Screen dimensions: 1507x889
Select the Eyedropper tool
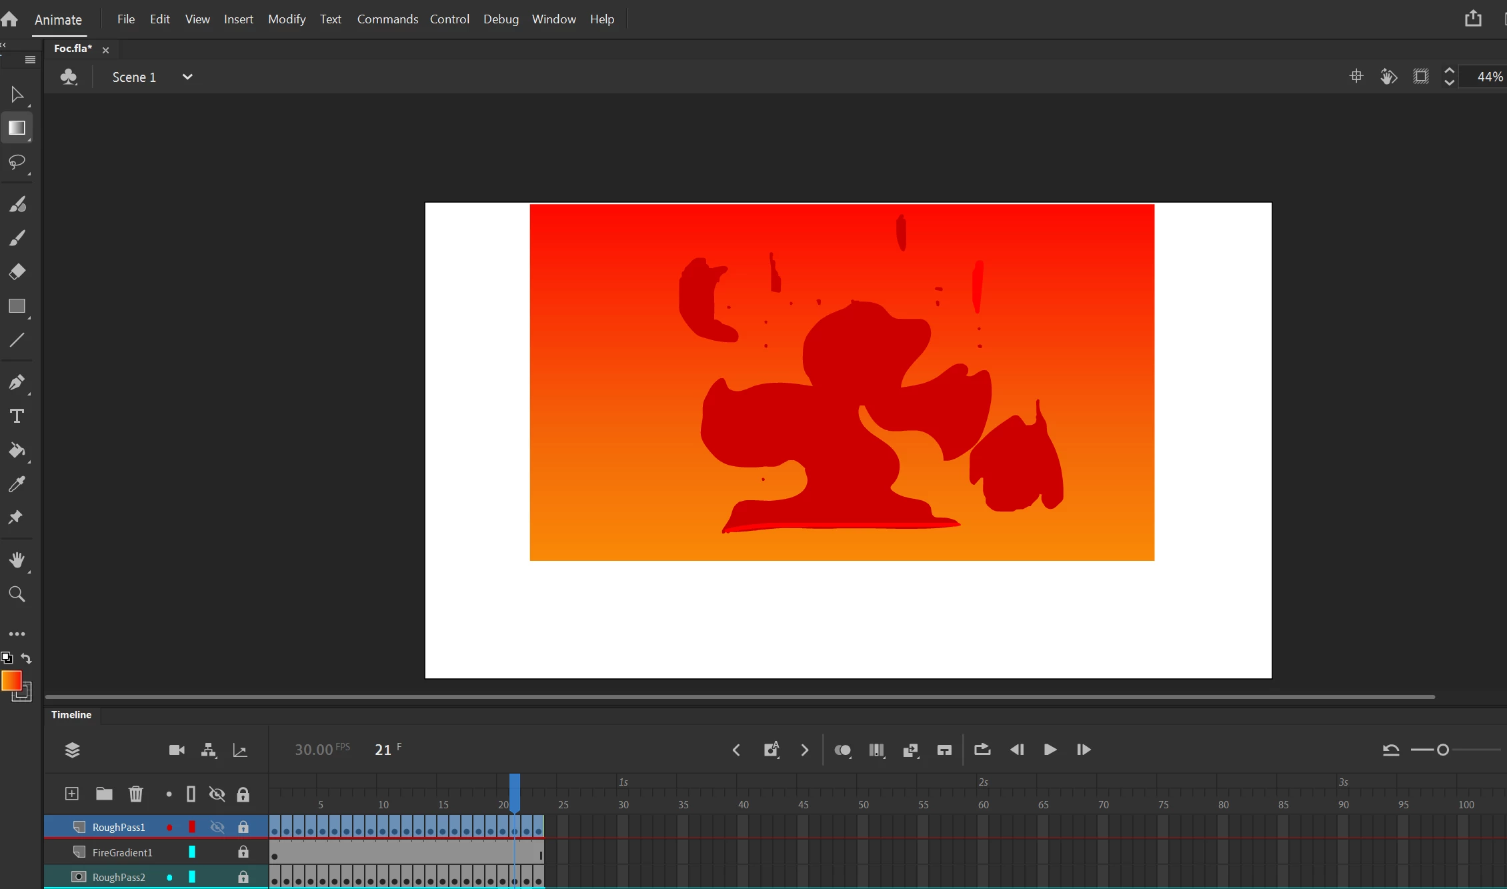tap(17, 484)
